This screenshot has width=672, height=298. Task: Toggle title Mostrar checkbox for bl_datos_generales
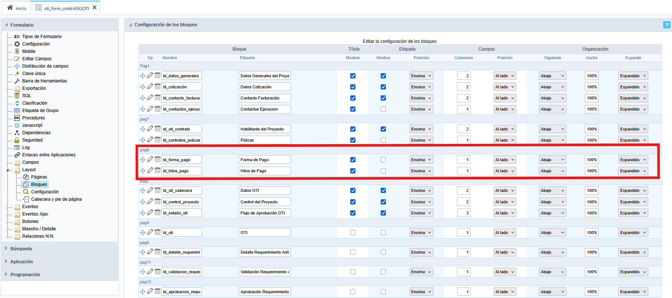tap(353, 76)
